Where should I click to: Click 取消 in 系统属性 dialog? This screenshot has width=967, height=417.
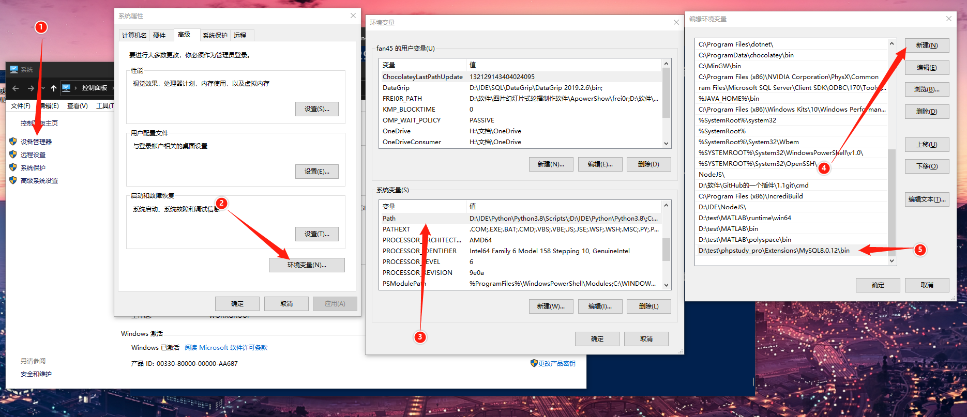pyautogui.click(x=286, y=303)
